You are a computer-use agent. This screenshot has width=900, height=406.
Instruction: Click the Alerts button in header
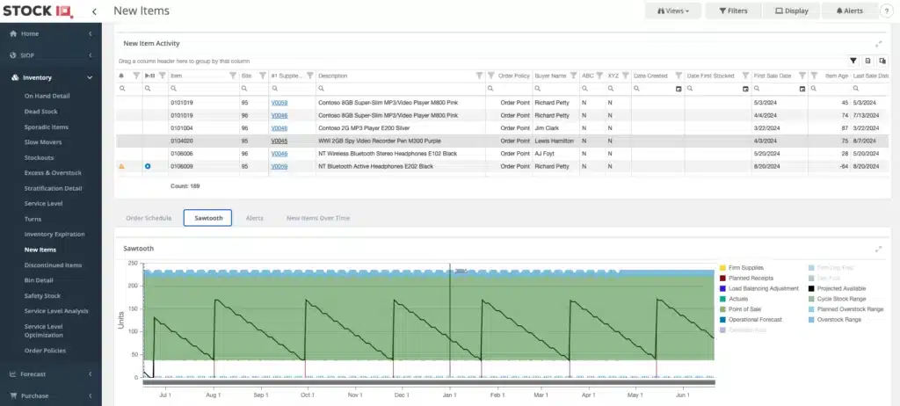point(850,11)
